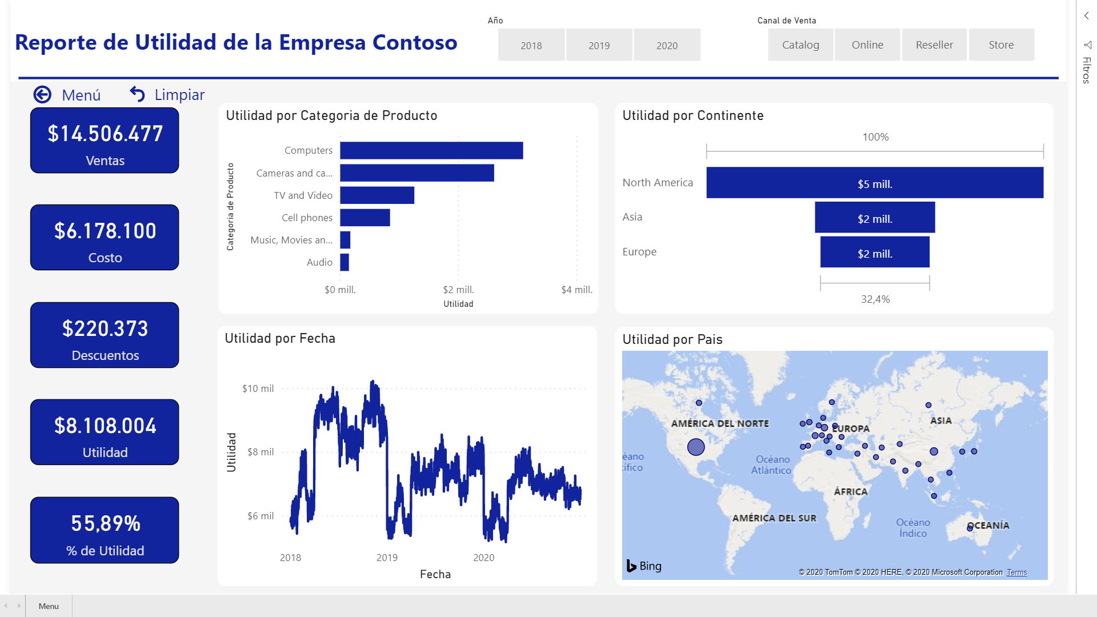Click the TV and Video bar
The height and width of the screenshot is (617, 1097).
click(x=377, y=195)
